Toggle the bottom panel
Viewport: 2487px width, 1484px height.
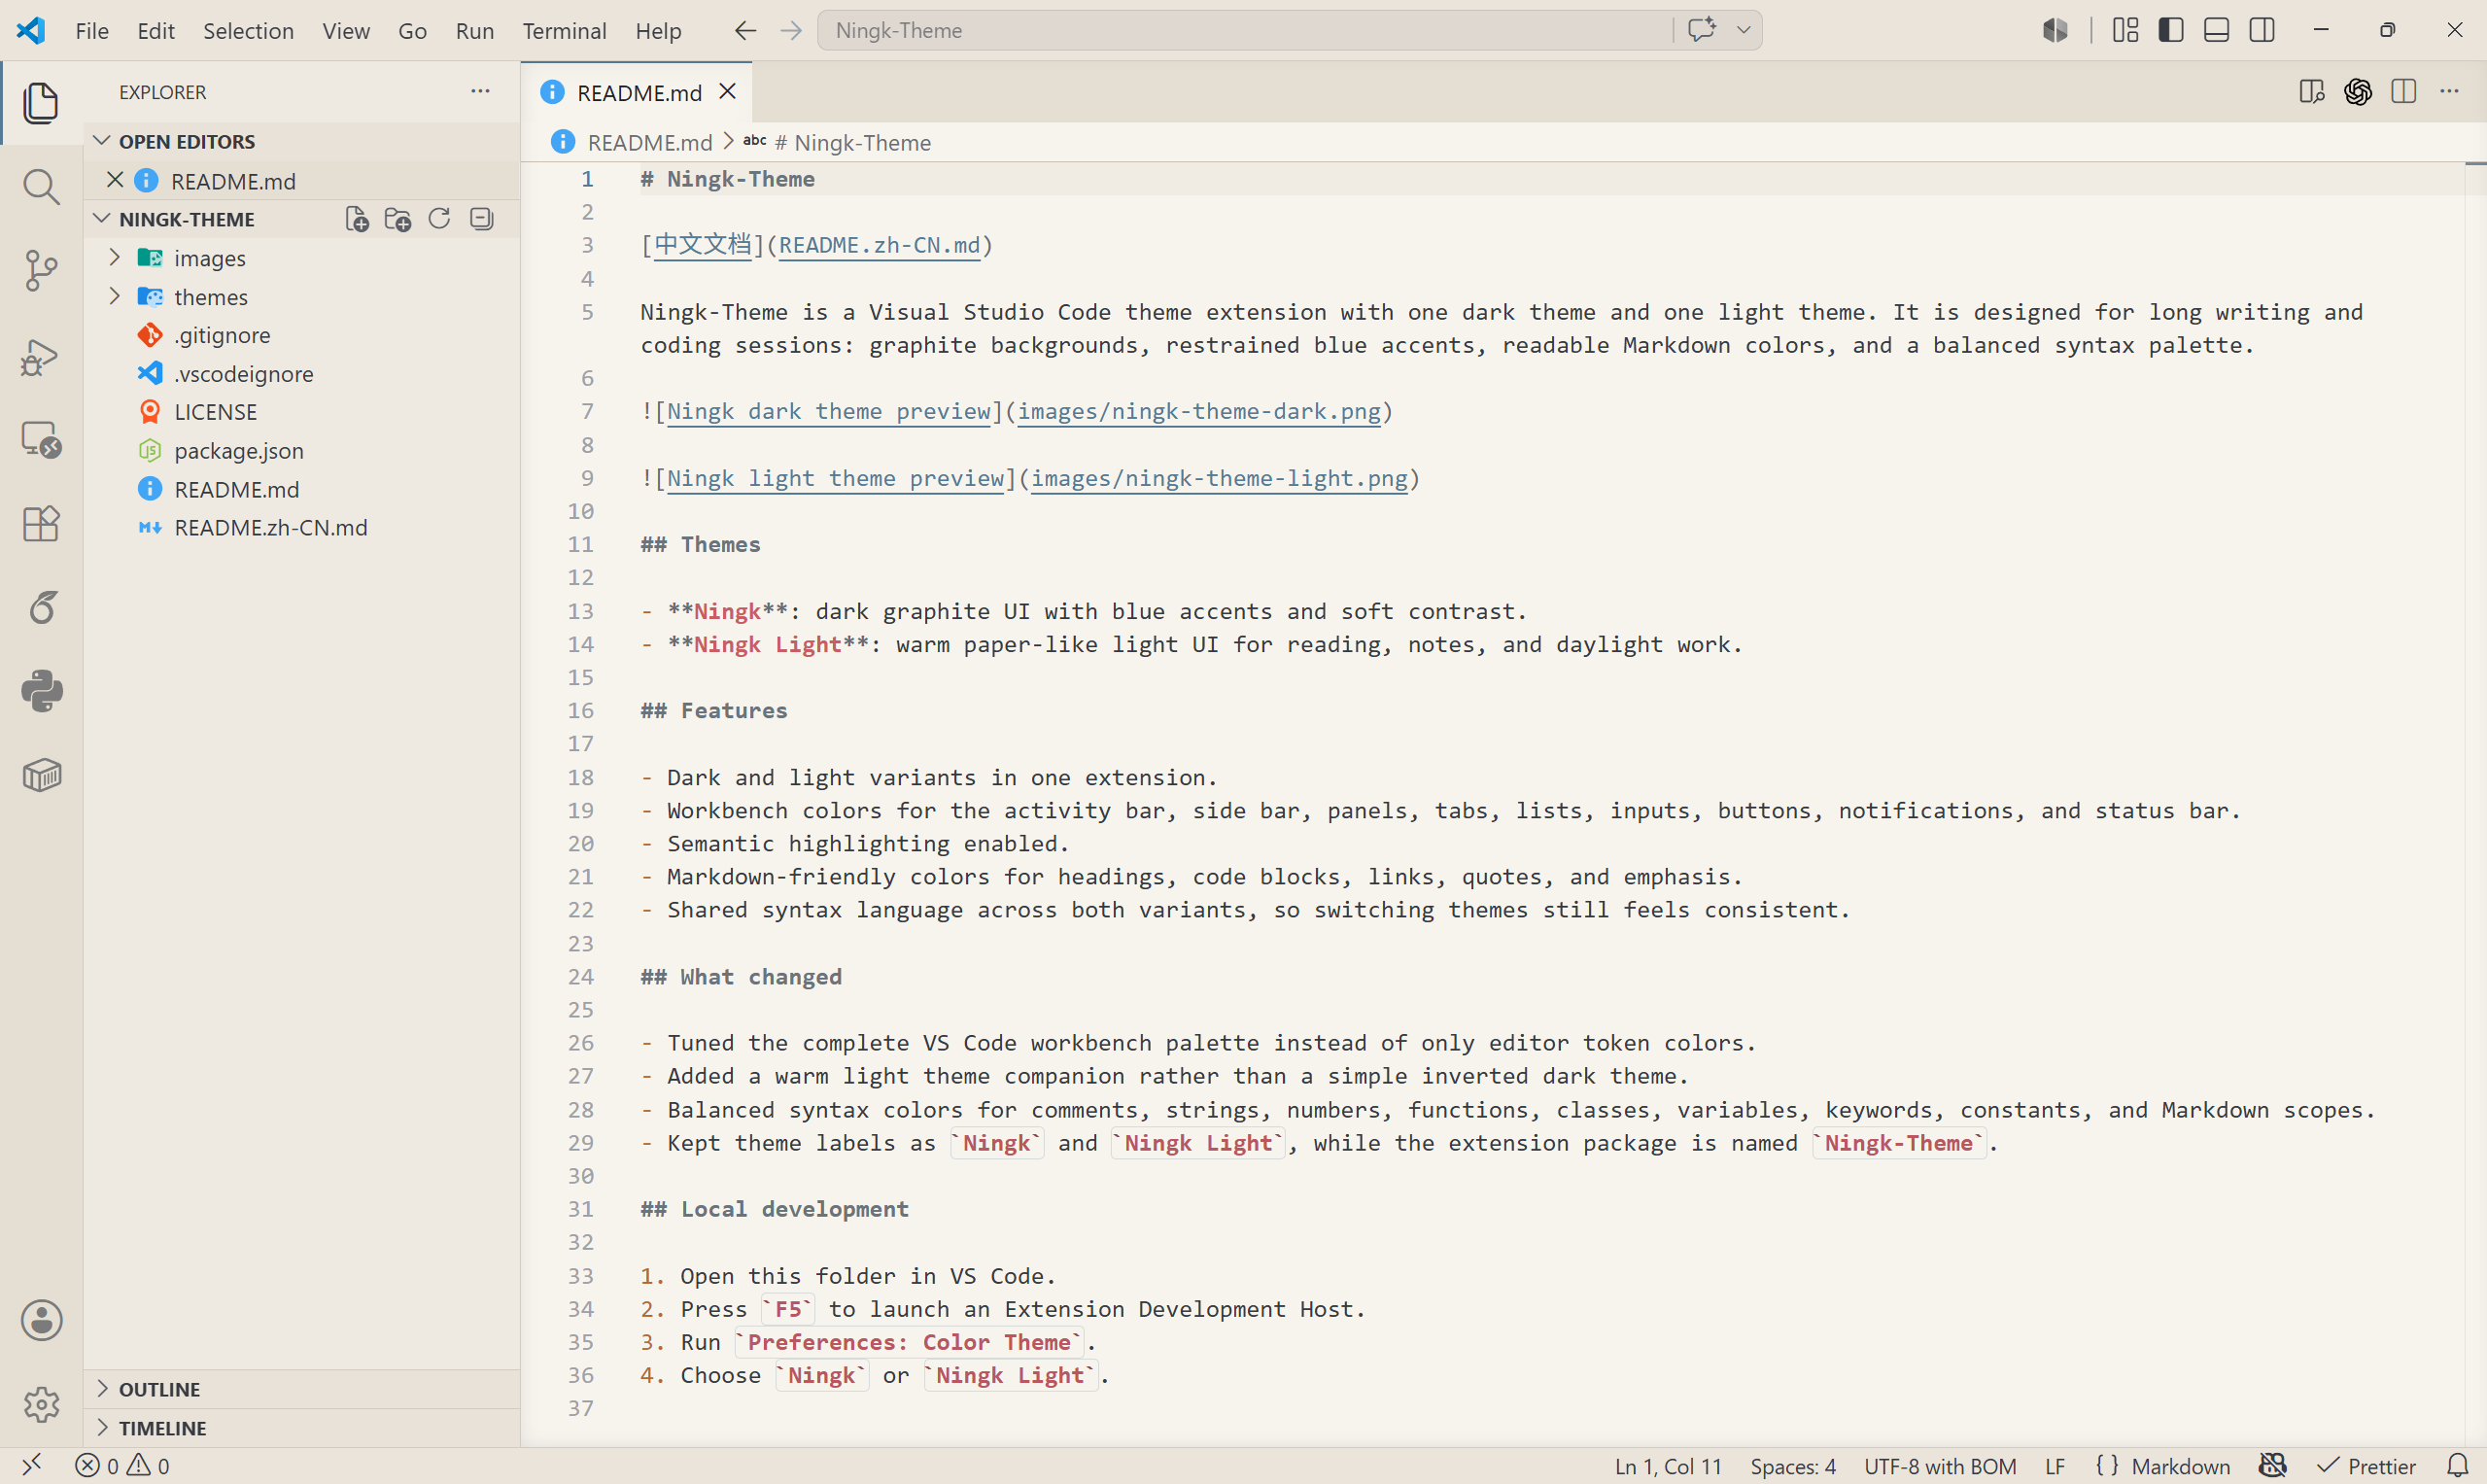click(x=2216, y=30)
